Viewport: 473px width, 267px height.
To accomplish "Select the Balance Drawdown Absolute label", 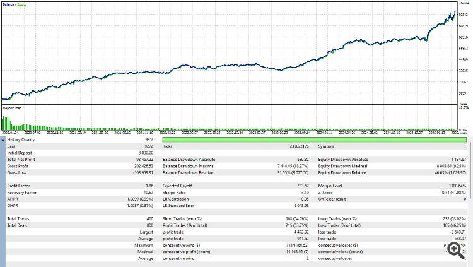I will [x=189, y=160].
